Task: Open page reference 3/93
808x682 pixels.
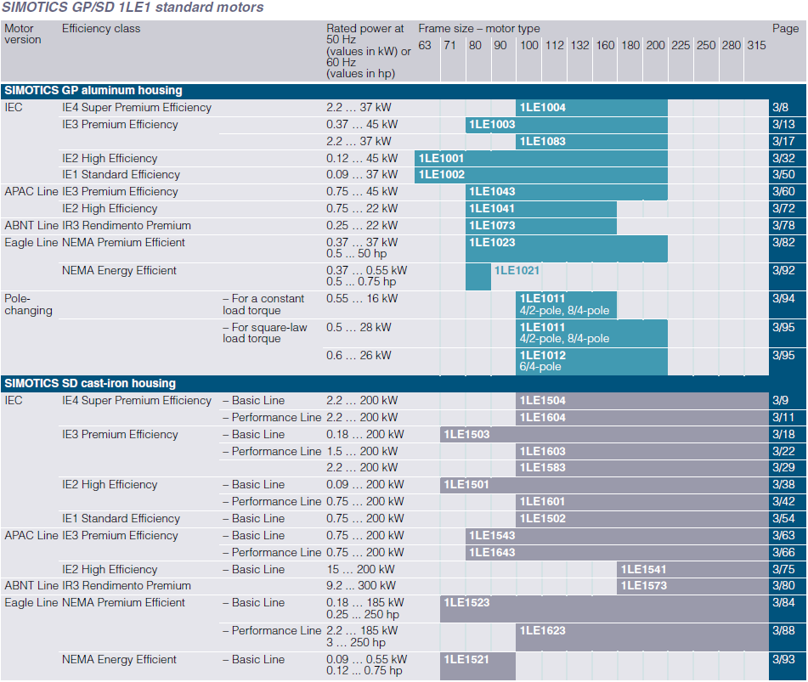Action: 783,659
